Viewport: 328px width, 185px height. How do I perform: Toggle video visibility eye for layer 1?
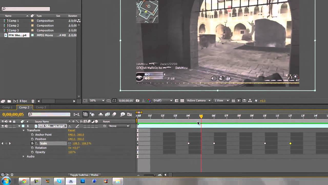coord(3,126)
